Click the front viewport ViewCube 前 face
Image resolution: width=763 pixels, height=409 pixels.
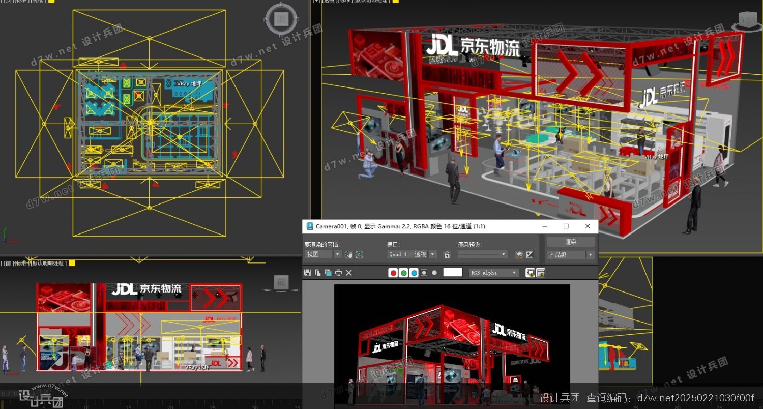click(280, 282)
